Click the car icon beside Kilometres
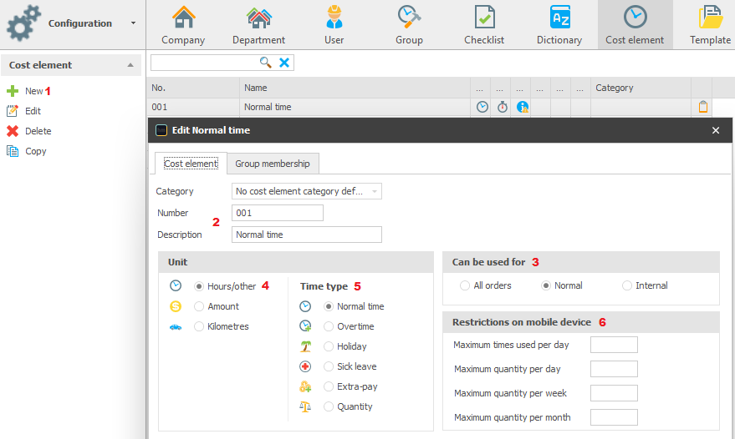735x439 pixels. [x=176, y=326]
